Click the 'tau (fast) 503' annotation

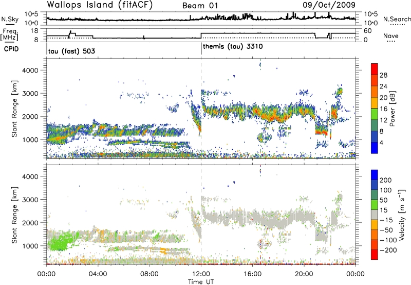pyautogui.click(x=71, y=51)
